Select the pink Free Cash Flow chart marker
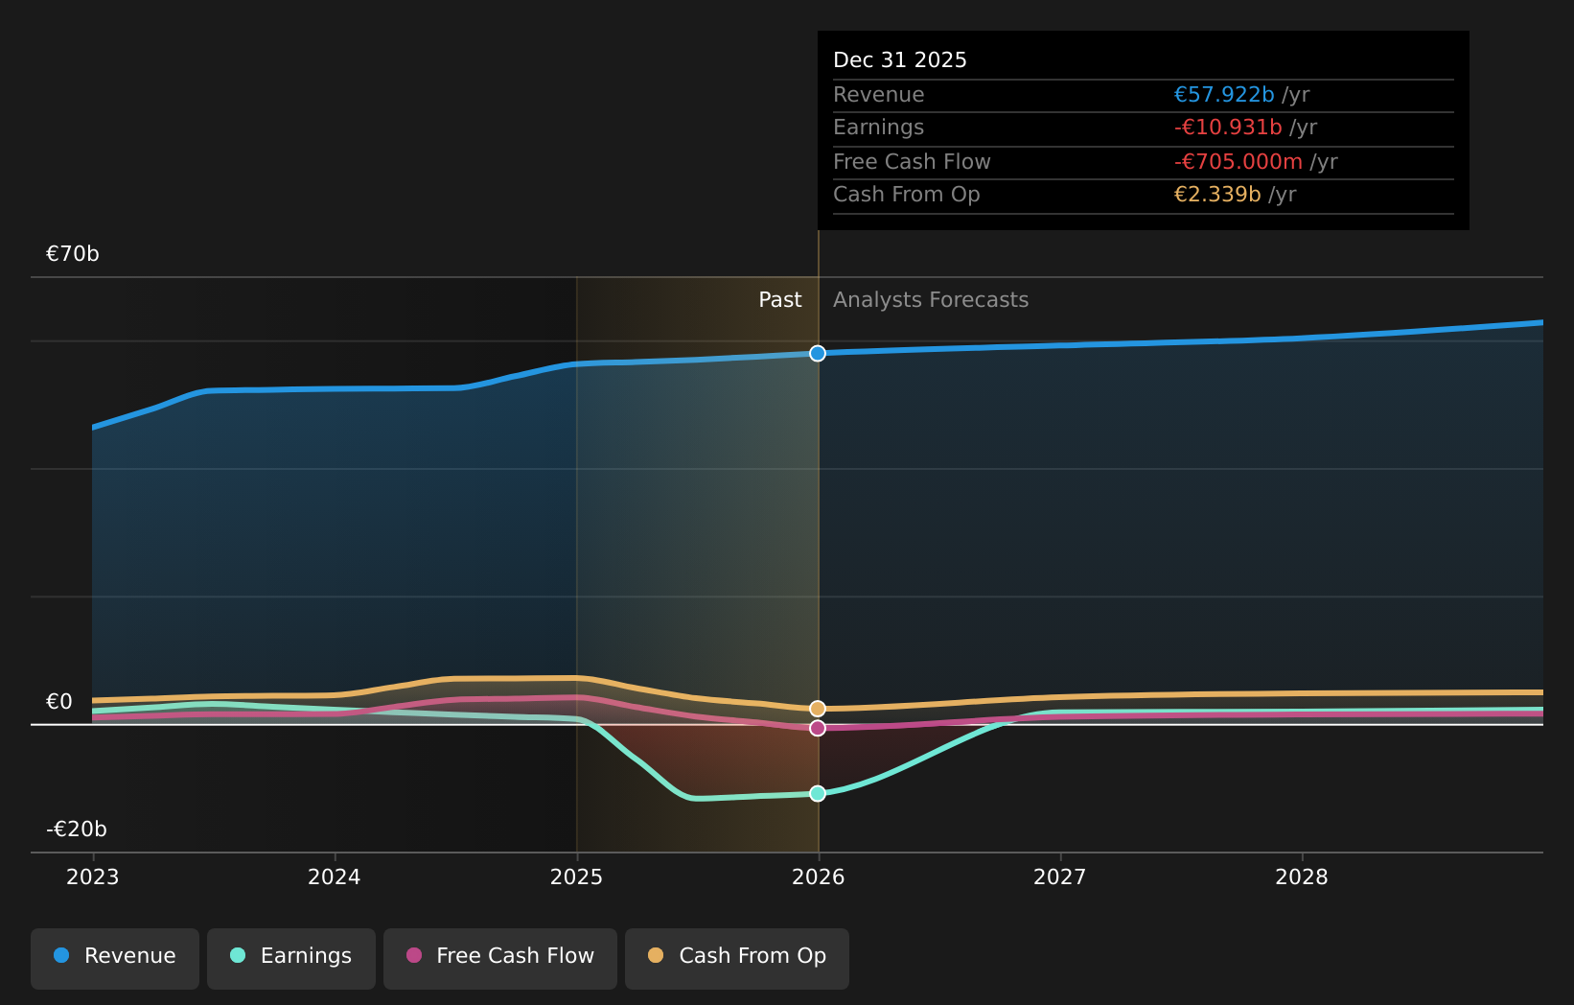This screenshot has width=1574, height=1005. tap(817, 729)
